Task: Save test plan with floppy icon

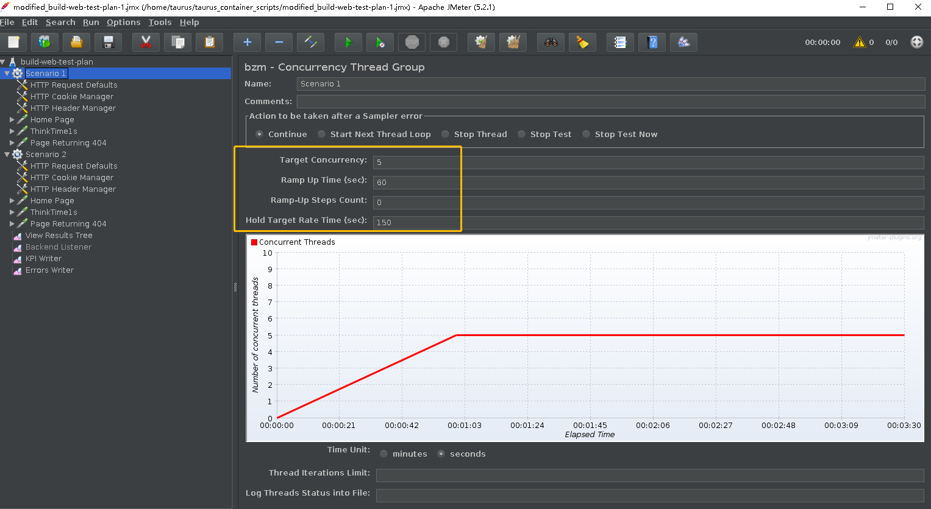Action: click(x=109, y=42)
